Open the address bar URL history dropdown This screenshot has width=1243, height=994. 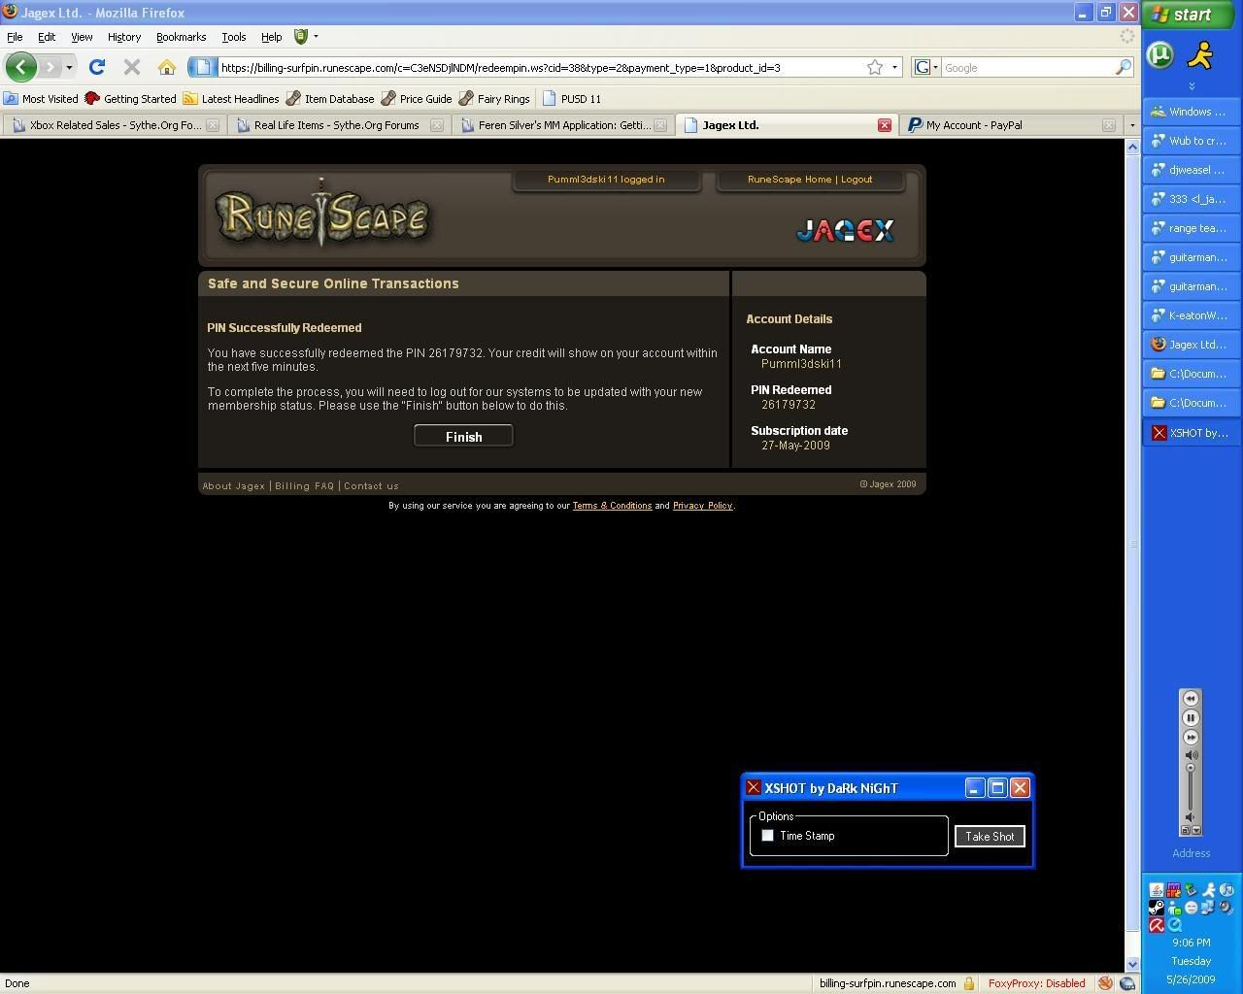(x=894, y=67)
